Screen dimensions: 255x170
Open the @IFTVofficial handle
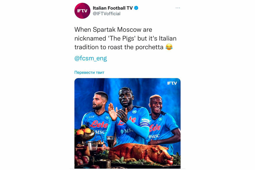coord(107,14)
